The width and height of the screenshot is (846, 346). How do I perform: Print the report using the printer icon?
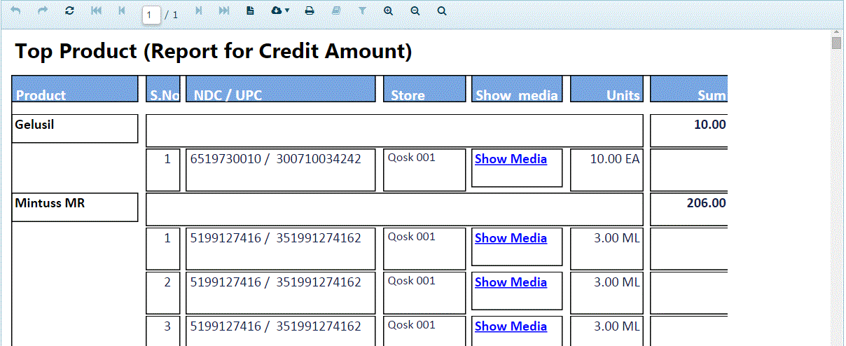pos(310,11)
